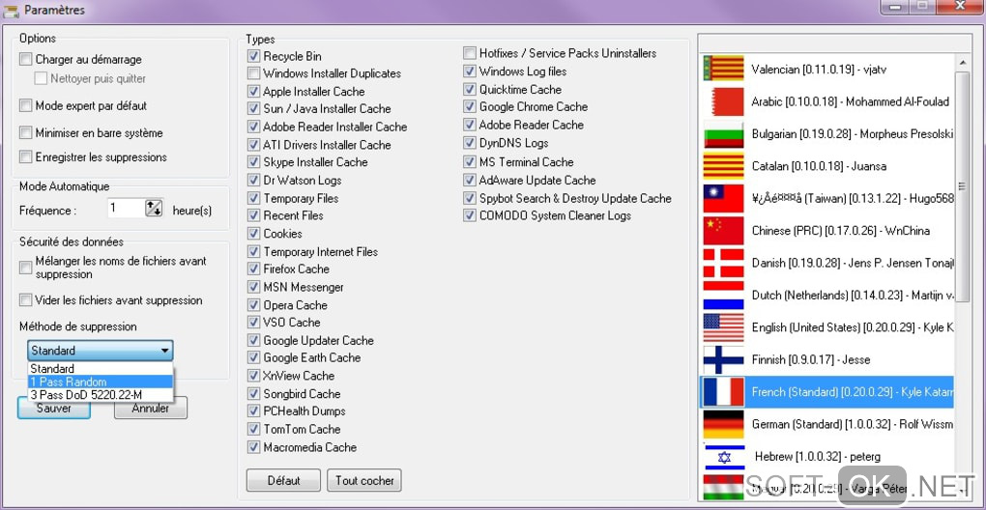
Task: Click the Fréquence hours input field
Action: pyautogui.click(x=126, y=208)
